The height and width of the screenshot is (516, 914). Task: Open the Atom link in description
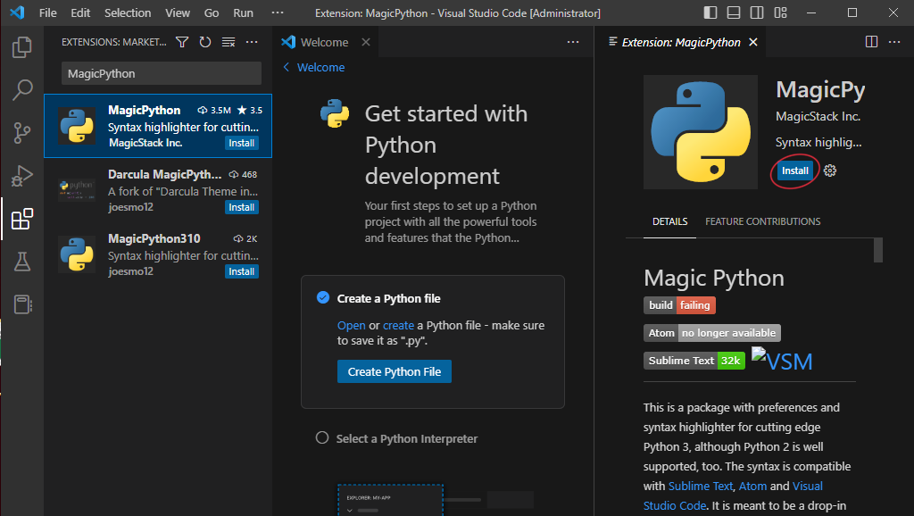pyautogui.click(x=753, y=487)
